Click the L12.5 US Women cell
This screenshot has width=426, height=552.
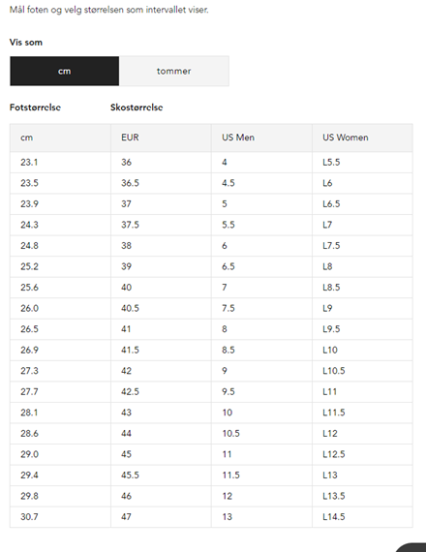[362, 454]
